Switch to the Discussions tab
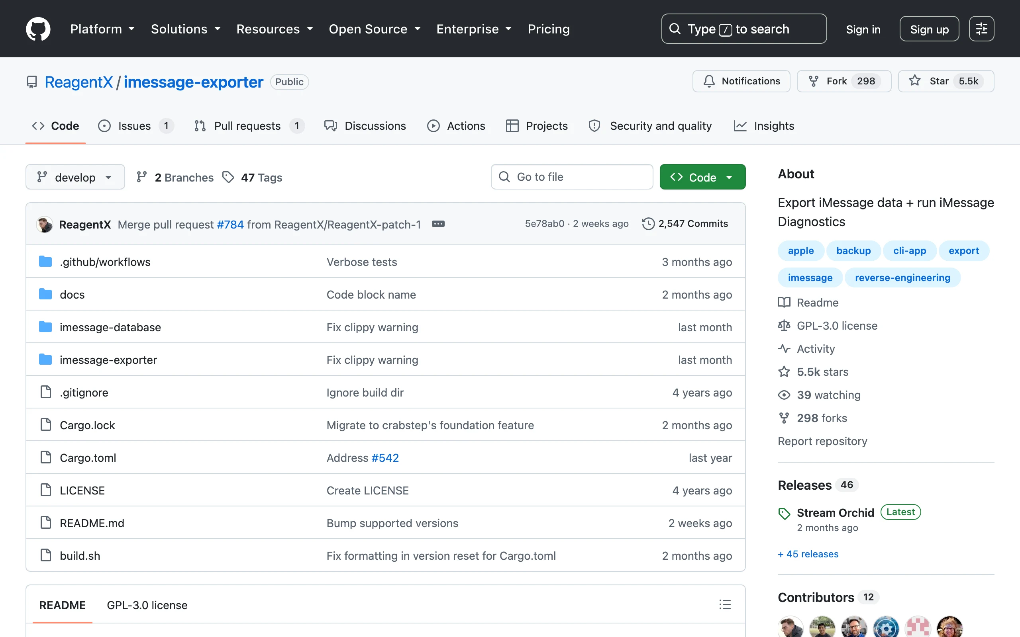The height and width of the screenshot is (637, 1020). pos(365,125)
